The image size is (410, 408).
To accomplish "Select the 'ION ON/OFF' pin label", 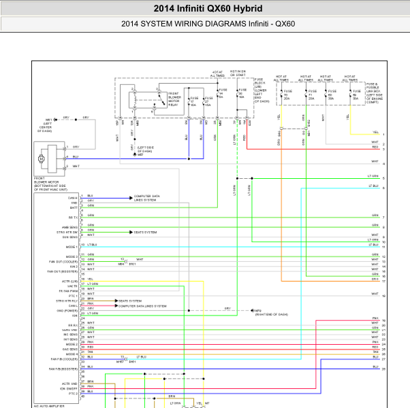I will [69, 388].
